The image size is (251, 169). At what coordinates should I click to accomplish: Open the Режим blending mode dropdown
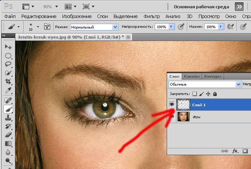[115, 27]
